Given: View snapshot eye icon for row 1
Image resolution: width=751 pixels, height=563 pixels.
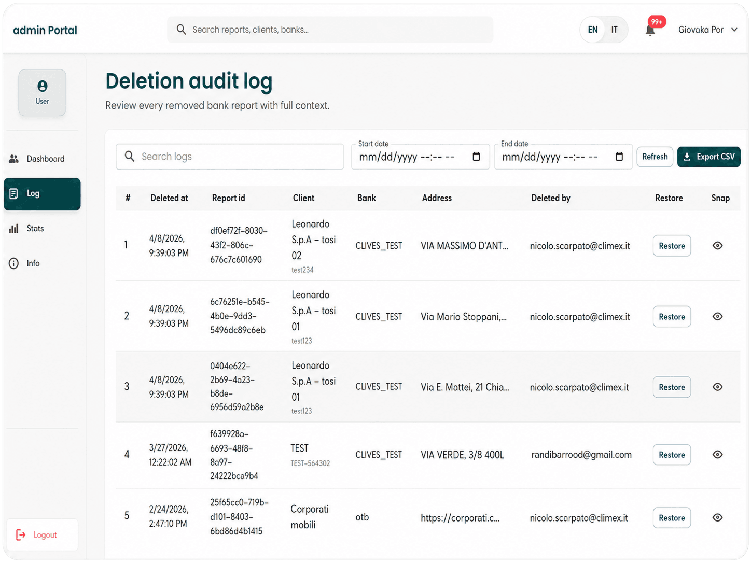Looking at the screenshot, I should click(718, 246).
